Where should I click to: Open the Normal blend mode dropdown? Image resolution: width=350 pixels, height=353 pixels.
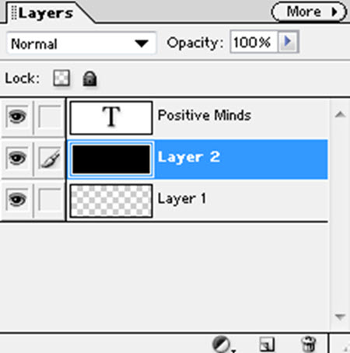tap(81, 43)
